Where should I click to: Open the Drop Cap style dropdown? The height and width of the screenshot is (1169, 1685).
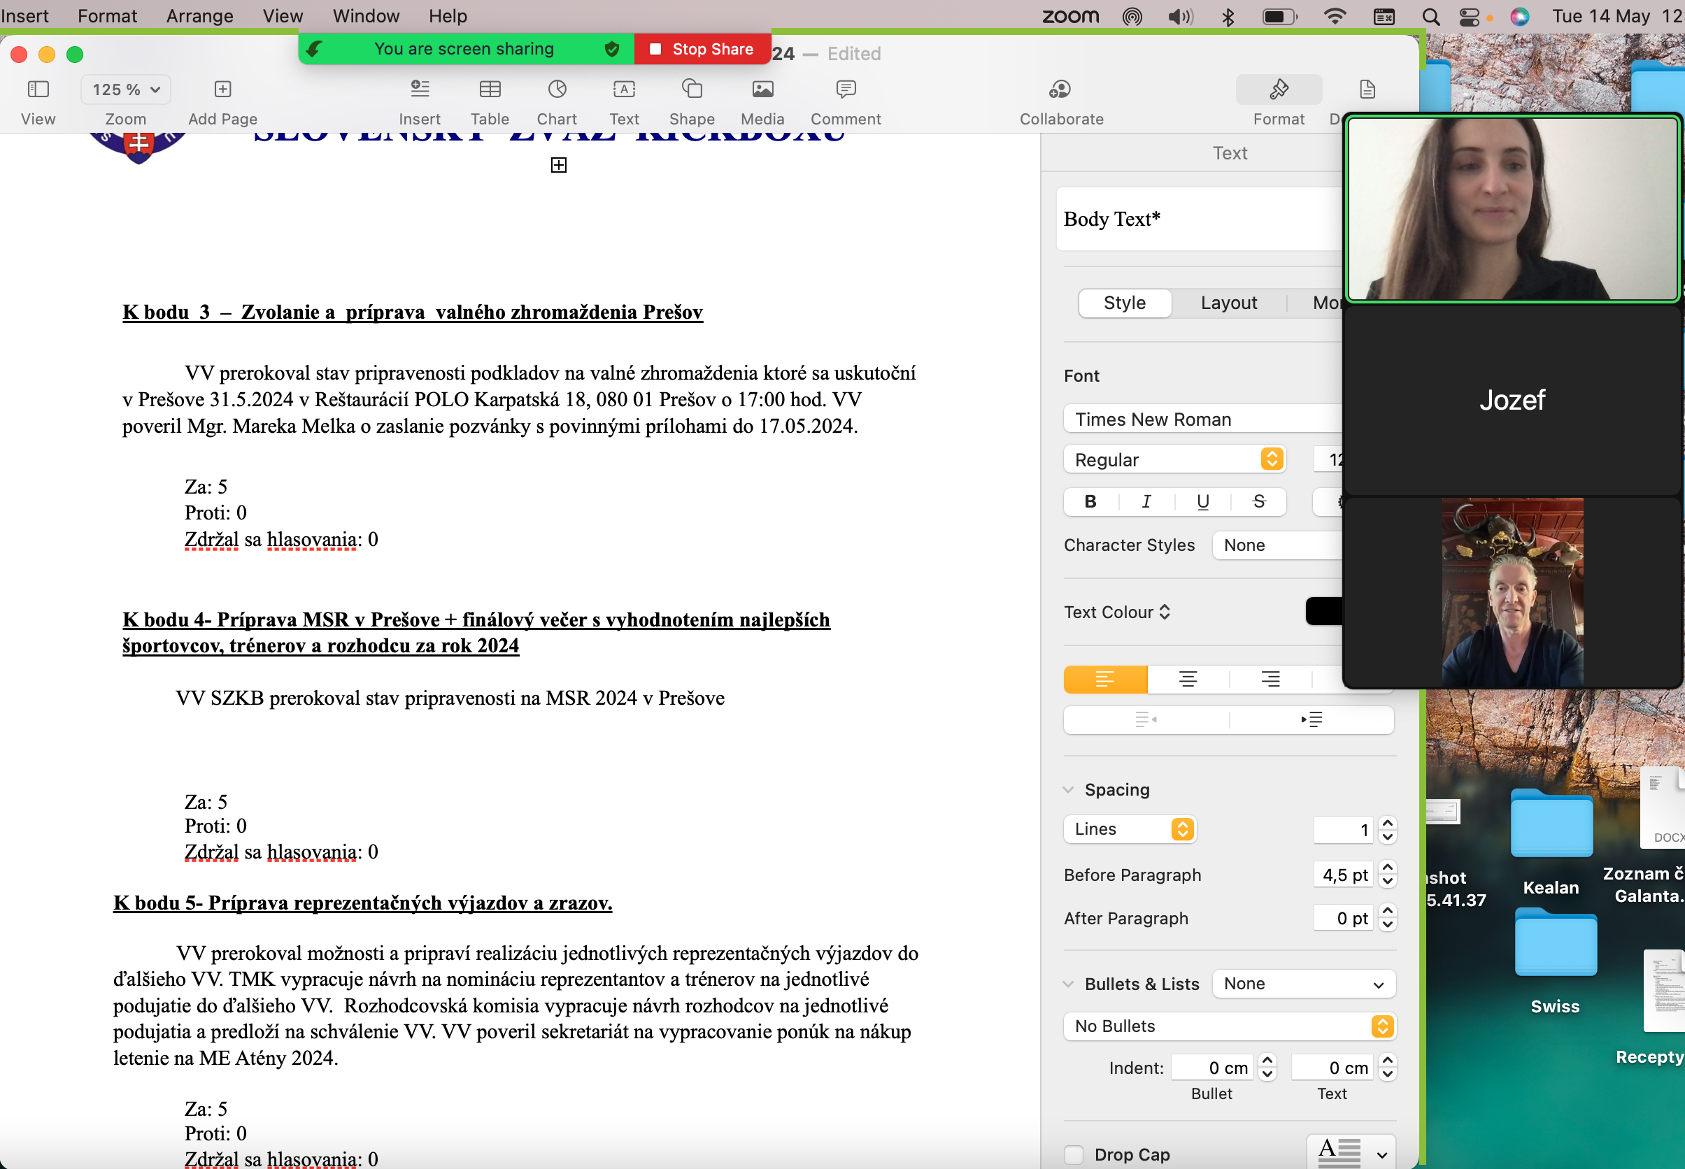pyautogui.click(x=1351, y=1153)
